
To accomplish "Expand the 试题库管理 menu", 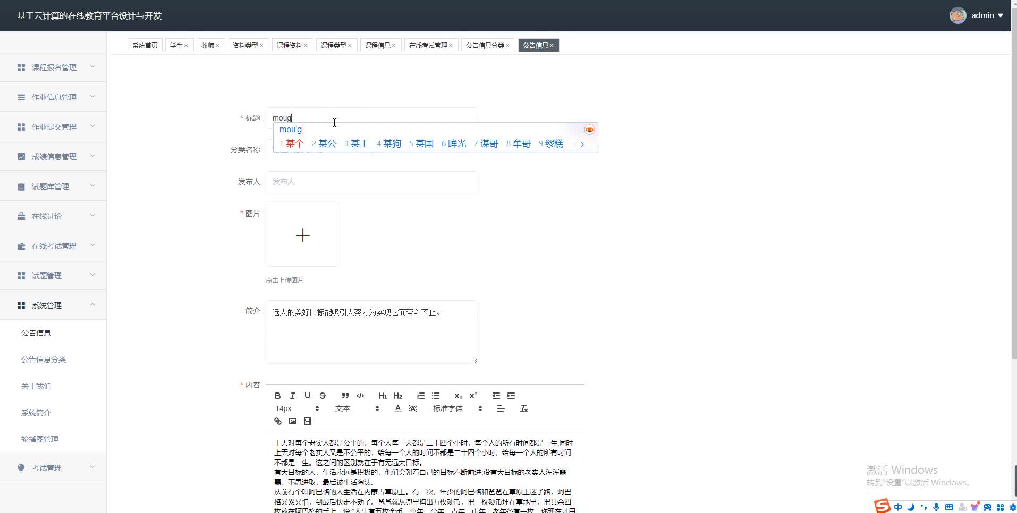I will [53, 186].
